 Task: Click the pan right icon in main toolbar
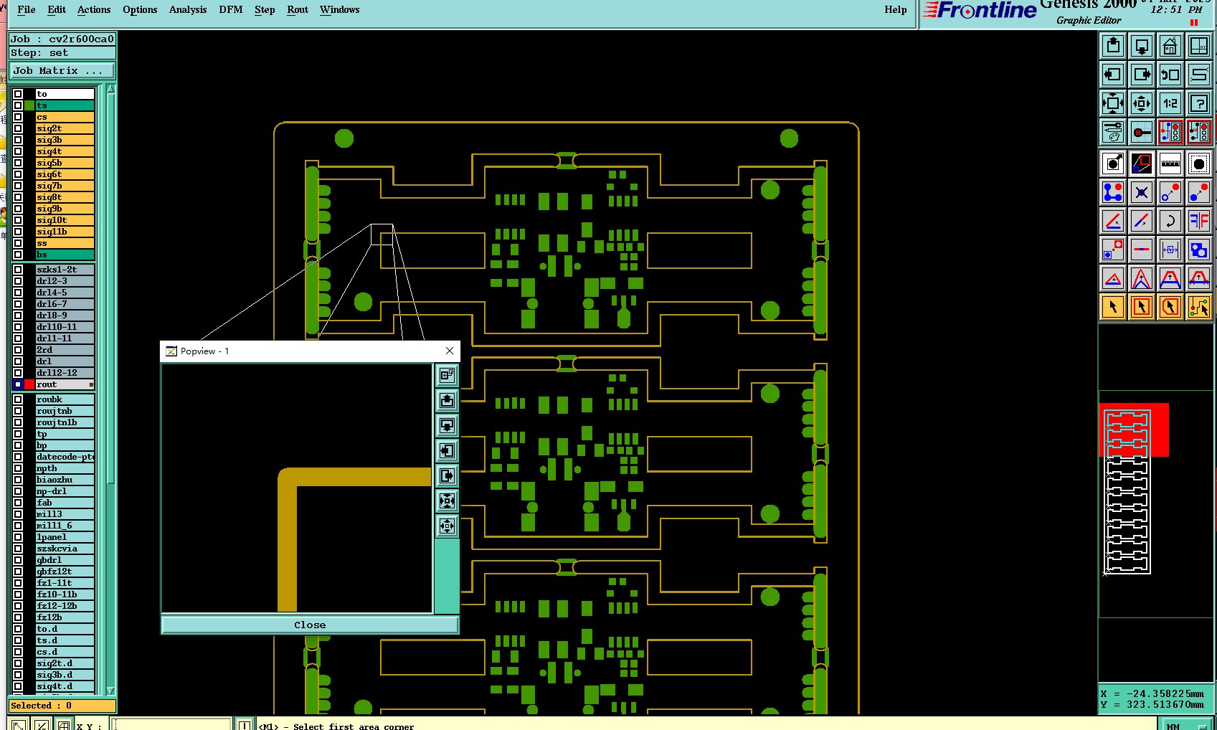(1142, 75)
